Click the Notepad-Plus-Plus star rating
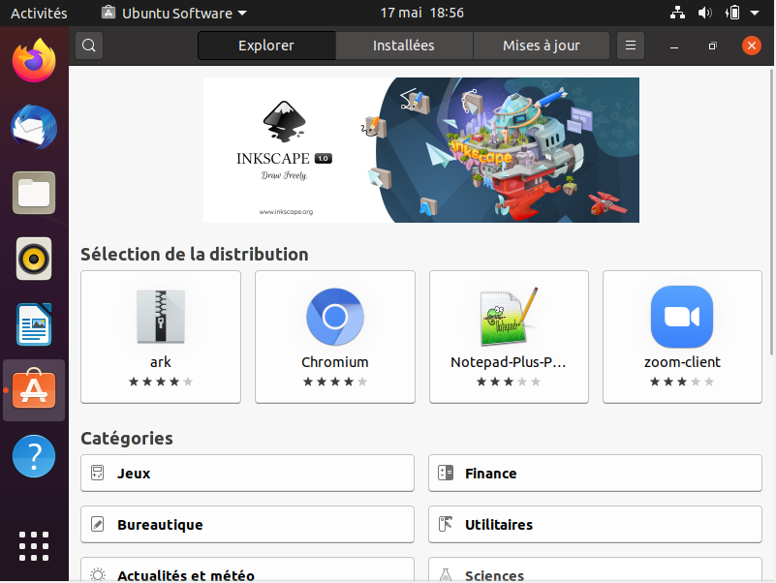 (509, 382)
